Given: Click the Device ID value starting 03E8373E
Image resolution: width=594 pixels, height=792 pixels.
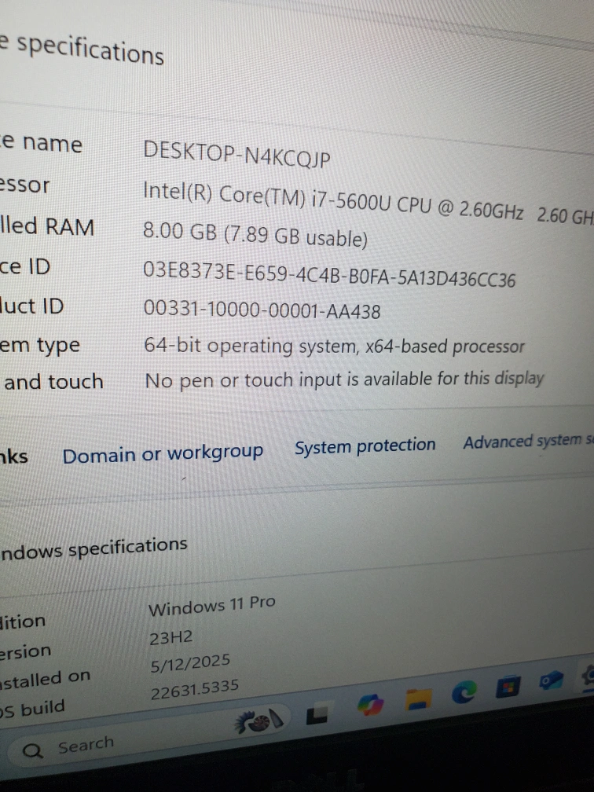Looking at the screenshot, I should tap(329, 275).
